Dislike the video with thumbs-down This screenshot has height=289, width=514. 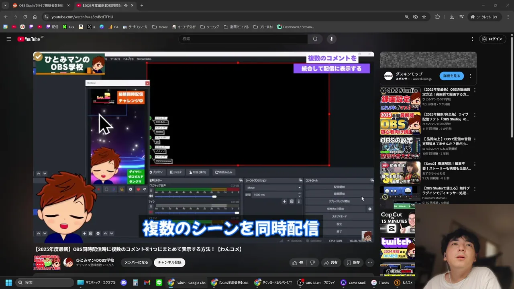[312, 263]
